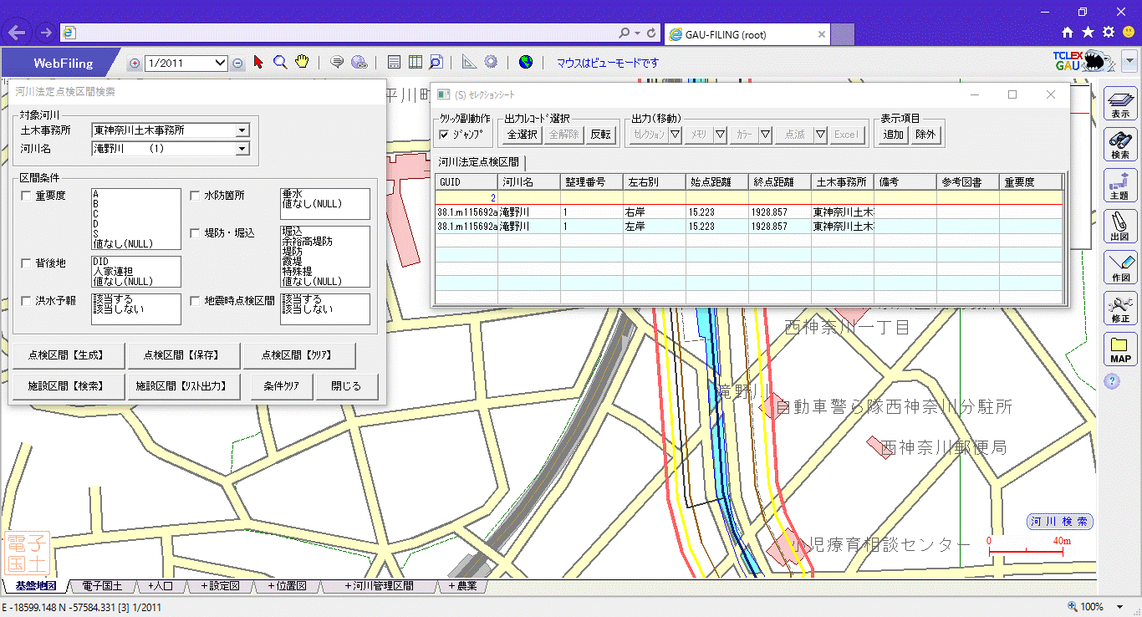Select the +河川管理区間 tab
This screenshot has width=1142, height=617.
pos(379,586)
